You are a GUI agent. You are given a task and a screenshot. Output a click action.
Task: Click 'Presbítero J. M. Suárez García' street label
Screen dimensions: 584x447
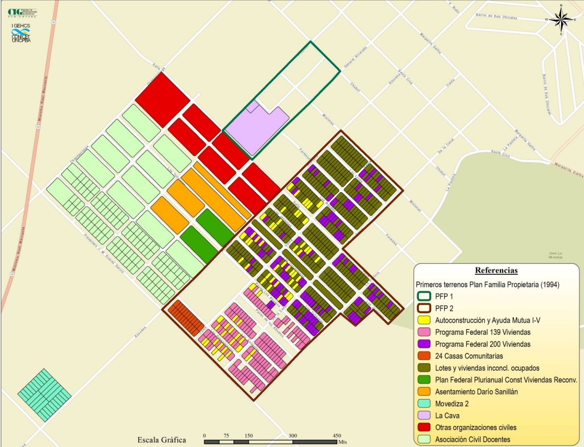point(104,253)
